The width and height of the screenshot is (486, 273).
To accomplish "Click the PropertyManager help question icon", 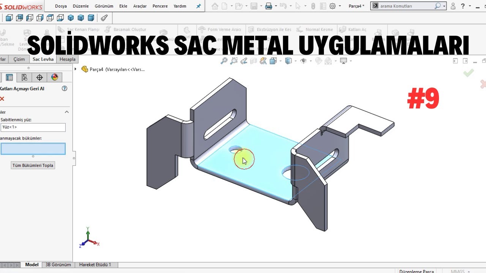I will pyautogui.click(x=65, y=88).
